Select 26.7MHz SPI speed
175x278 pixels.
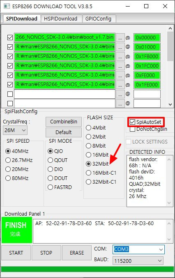click(x=8, y=160)
